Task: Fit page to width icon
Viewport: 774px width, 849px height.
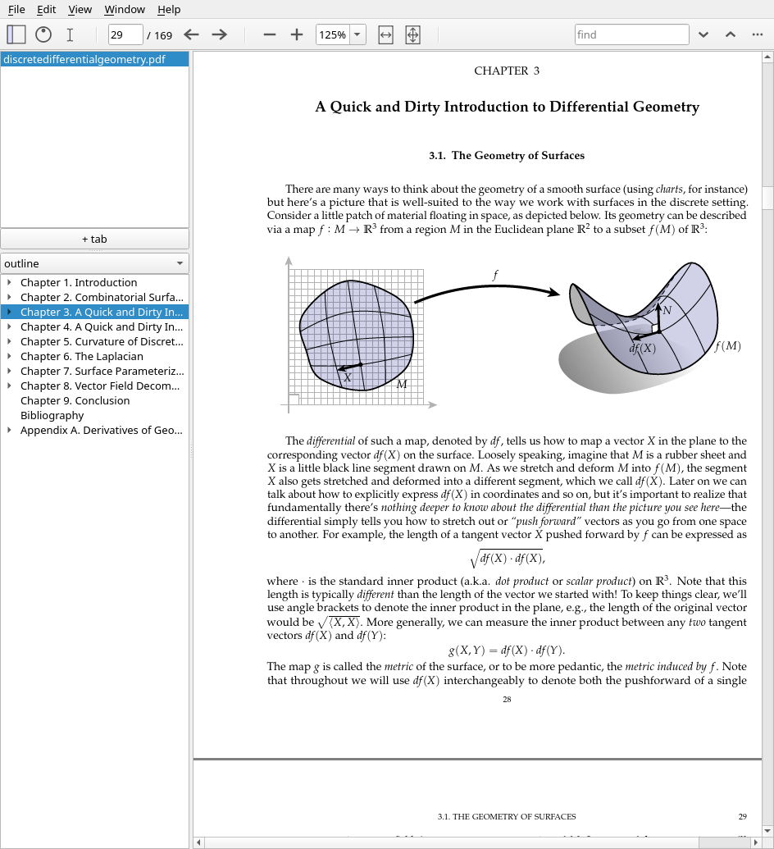Action: pos(385,35)
